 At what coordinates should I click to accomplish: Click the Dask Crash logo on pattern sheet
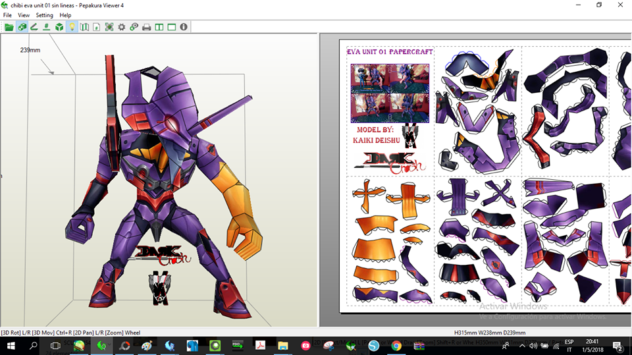(390, 163)
